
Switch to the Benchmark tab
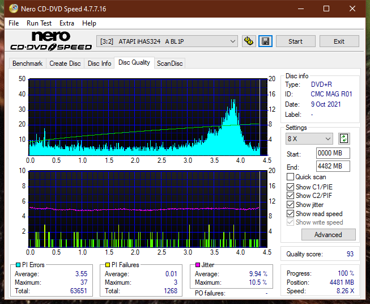(28, 64)
